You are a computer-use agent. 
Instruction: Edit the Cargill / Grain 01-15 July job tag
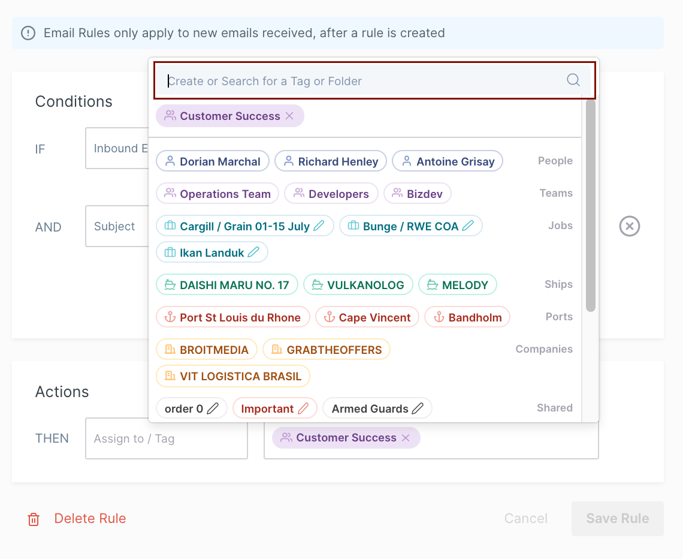(x=319, y=226)
